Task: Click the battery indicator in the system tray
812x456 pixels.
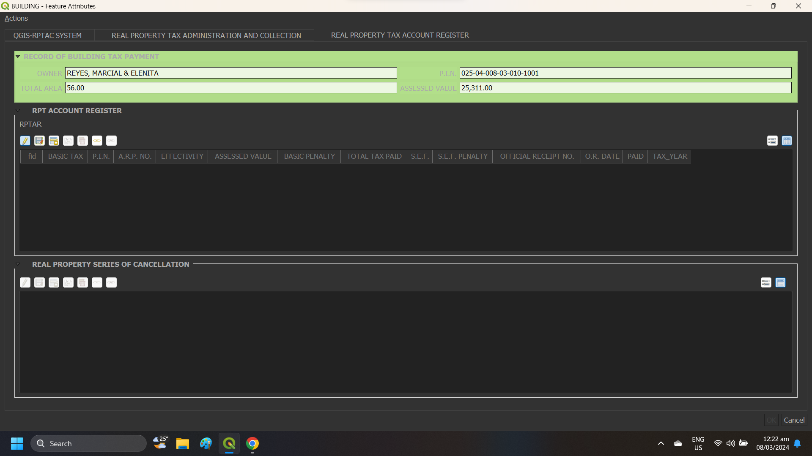Action: coord(743,443)
